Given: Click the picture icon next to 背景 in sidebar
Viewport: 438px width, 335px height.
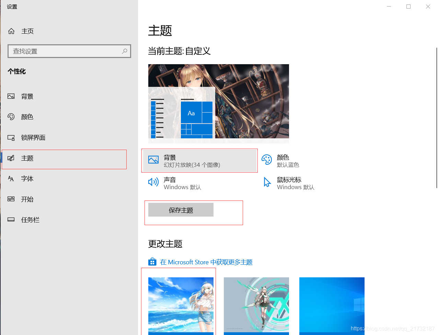Looking at the screenshot, I should 11,96.
